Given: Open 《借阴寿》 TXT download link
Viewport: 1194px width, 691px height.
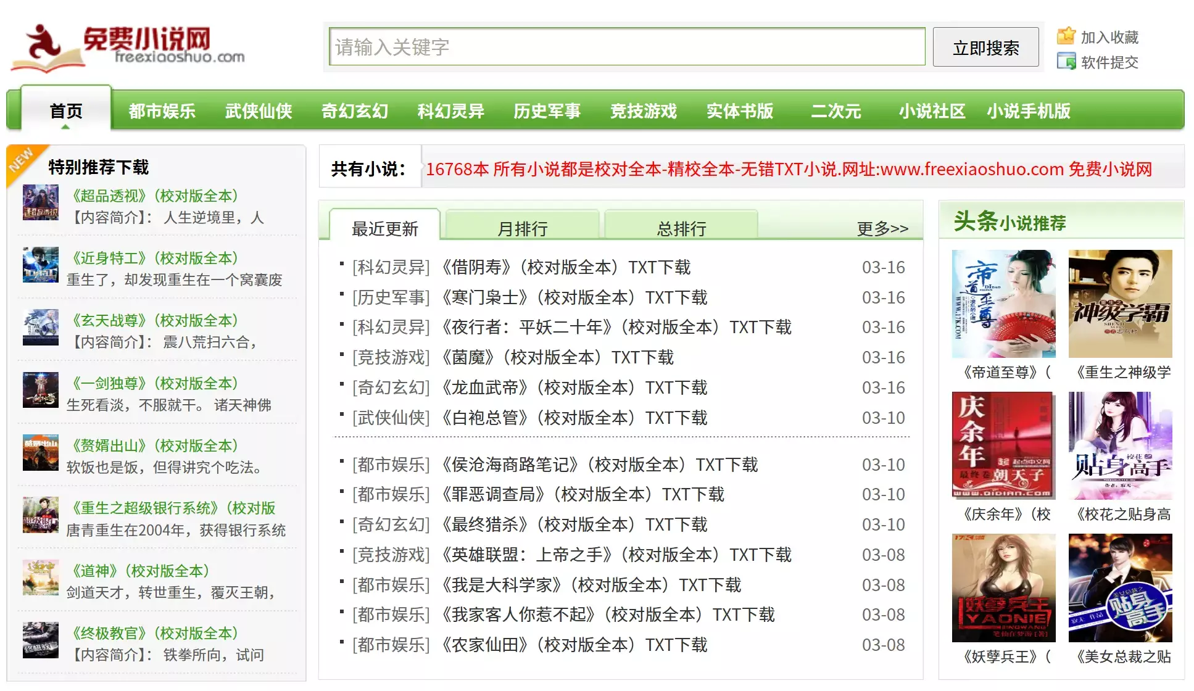Looking at the screenshot, I should (565, 267).
